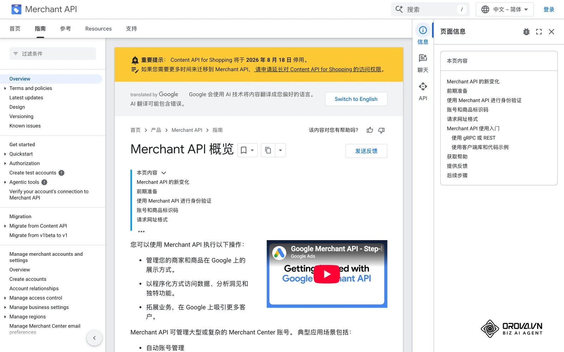The height and width of the screenshot is (352, 564).
Task: Click the 发送反馈 button
Action: tap(366, 151)
